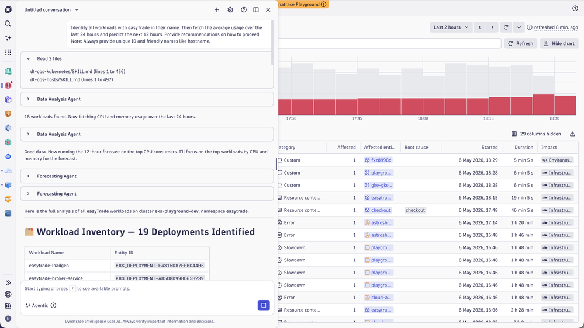Open Untitled conversation dropdown

pos(51,10)
